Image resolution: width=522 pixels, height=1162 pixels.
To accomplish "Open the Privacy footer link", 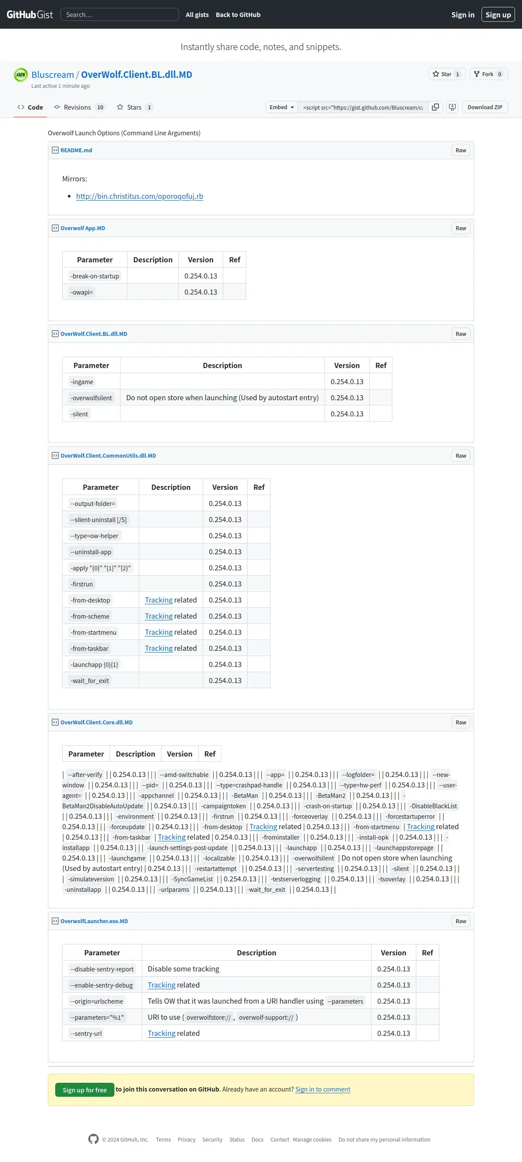I will coord(186,1140).
